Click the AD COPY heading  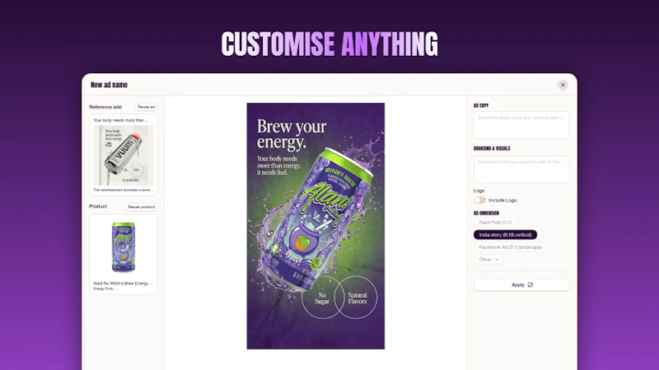(481, 106)
